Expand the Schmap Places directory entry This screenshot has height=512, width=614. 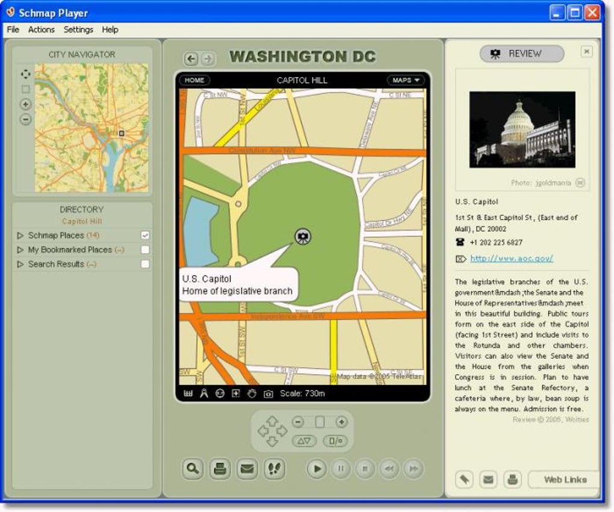[x=20, y=235]
